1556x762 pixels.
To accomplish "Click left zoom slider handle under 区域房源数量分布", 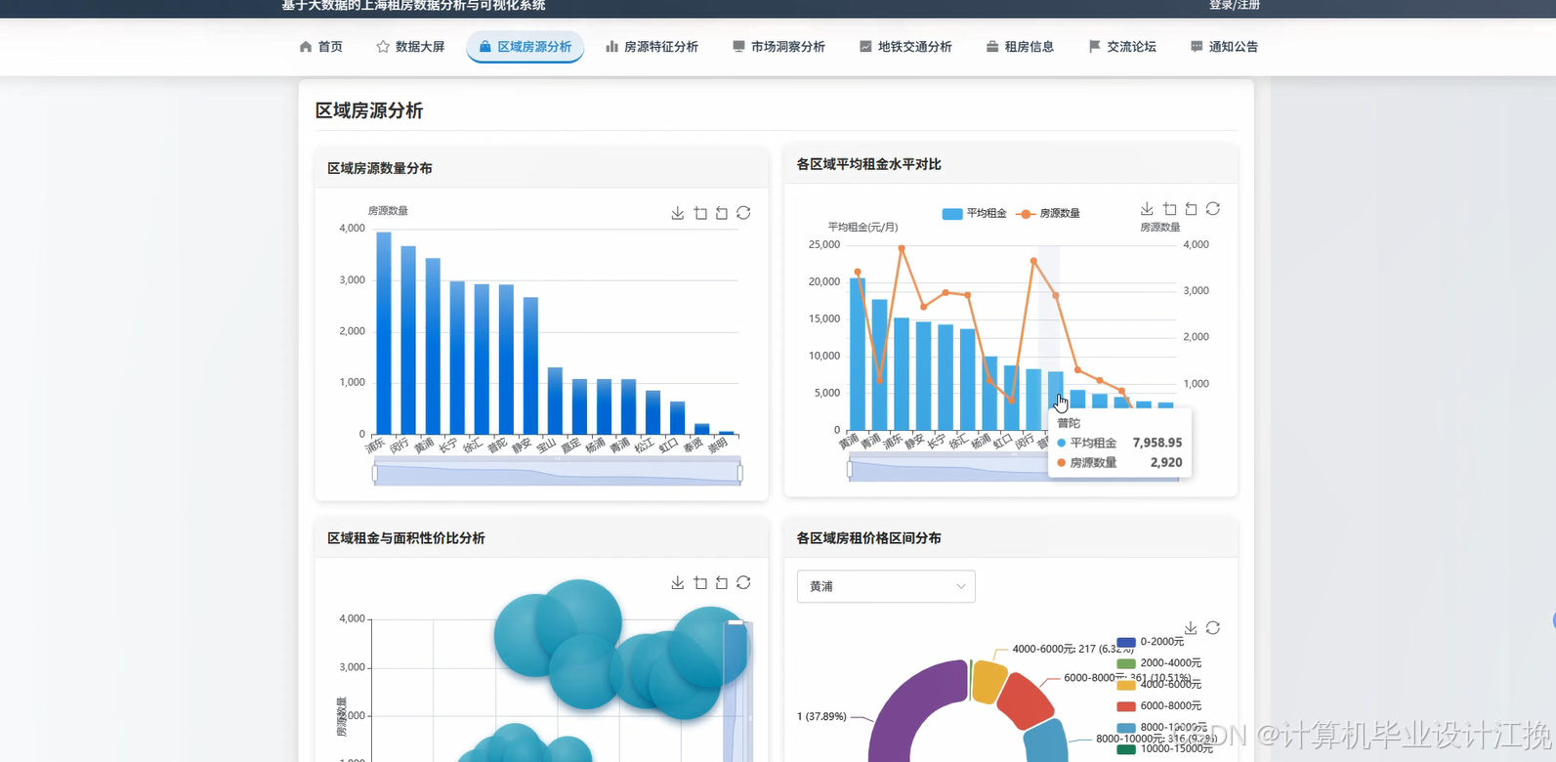I will coord(374,473).
